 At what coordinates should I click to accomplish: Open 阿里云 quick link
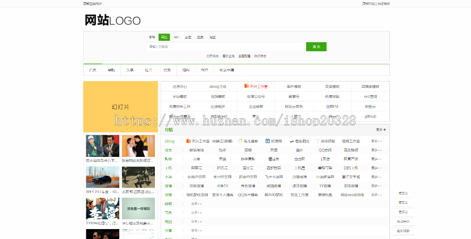tap(370, 107)
